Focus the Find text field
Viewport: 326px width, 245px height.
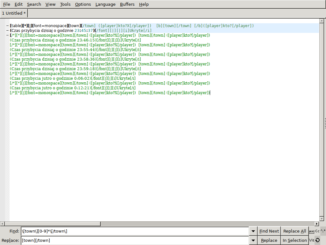[135, 231]
